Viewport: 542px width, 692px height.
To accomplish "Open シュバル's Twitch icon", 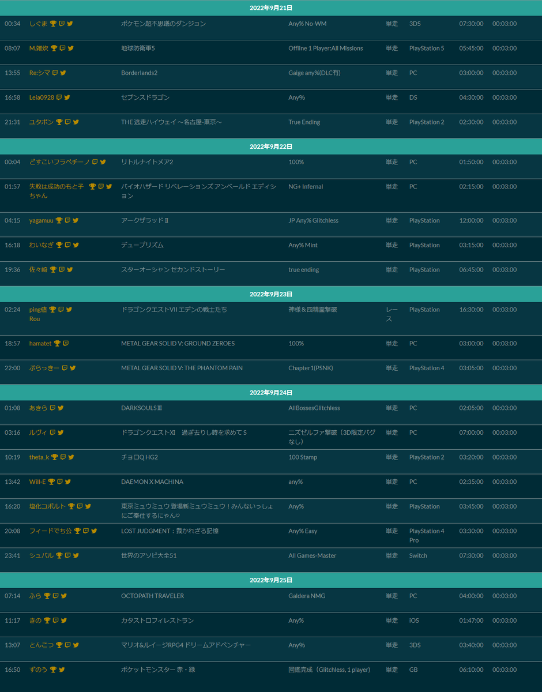I will pos(67,556).
